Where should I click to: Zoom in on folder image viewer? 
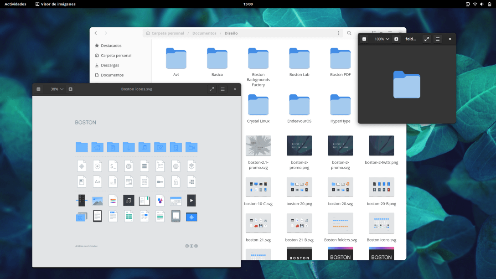tap(396, 39)
